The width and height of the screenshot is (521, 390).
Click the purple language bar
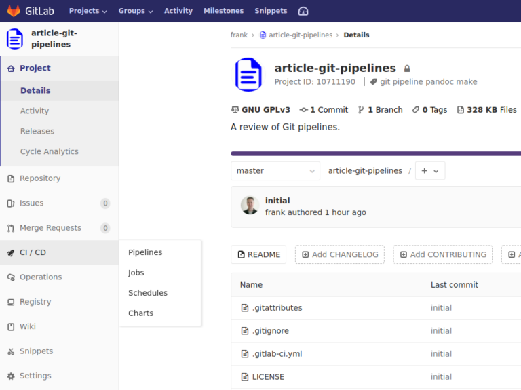376,153
